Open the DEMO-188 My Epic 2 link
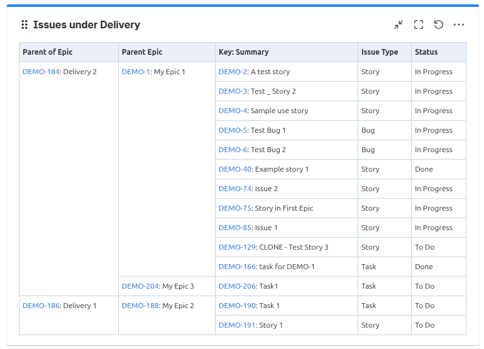Image resolution: width=484 pixels, height=349 pixels. pos(140,306)
